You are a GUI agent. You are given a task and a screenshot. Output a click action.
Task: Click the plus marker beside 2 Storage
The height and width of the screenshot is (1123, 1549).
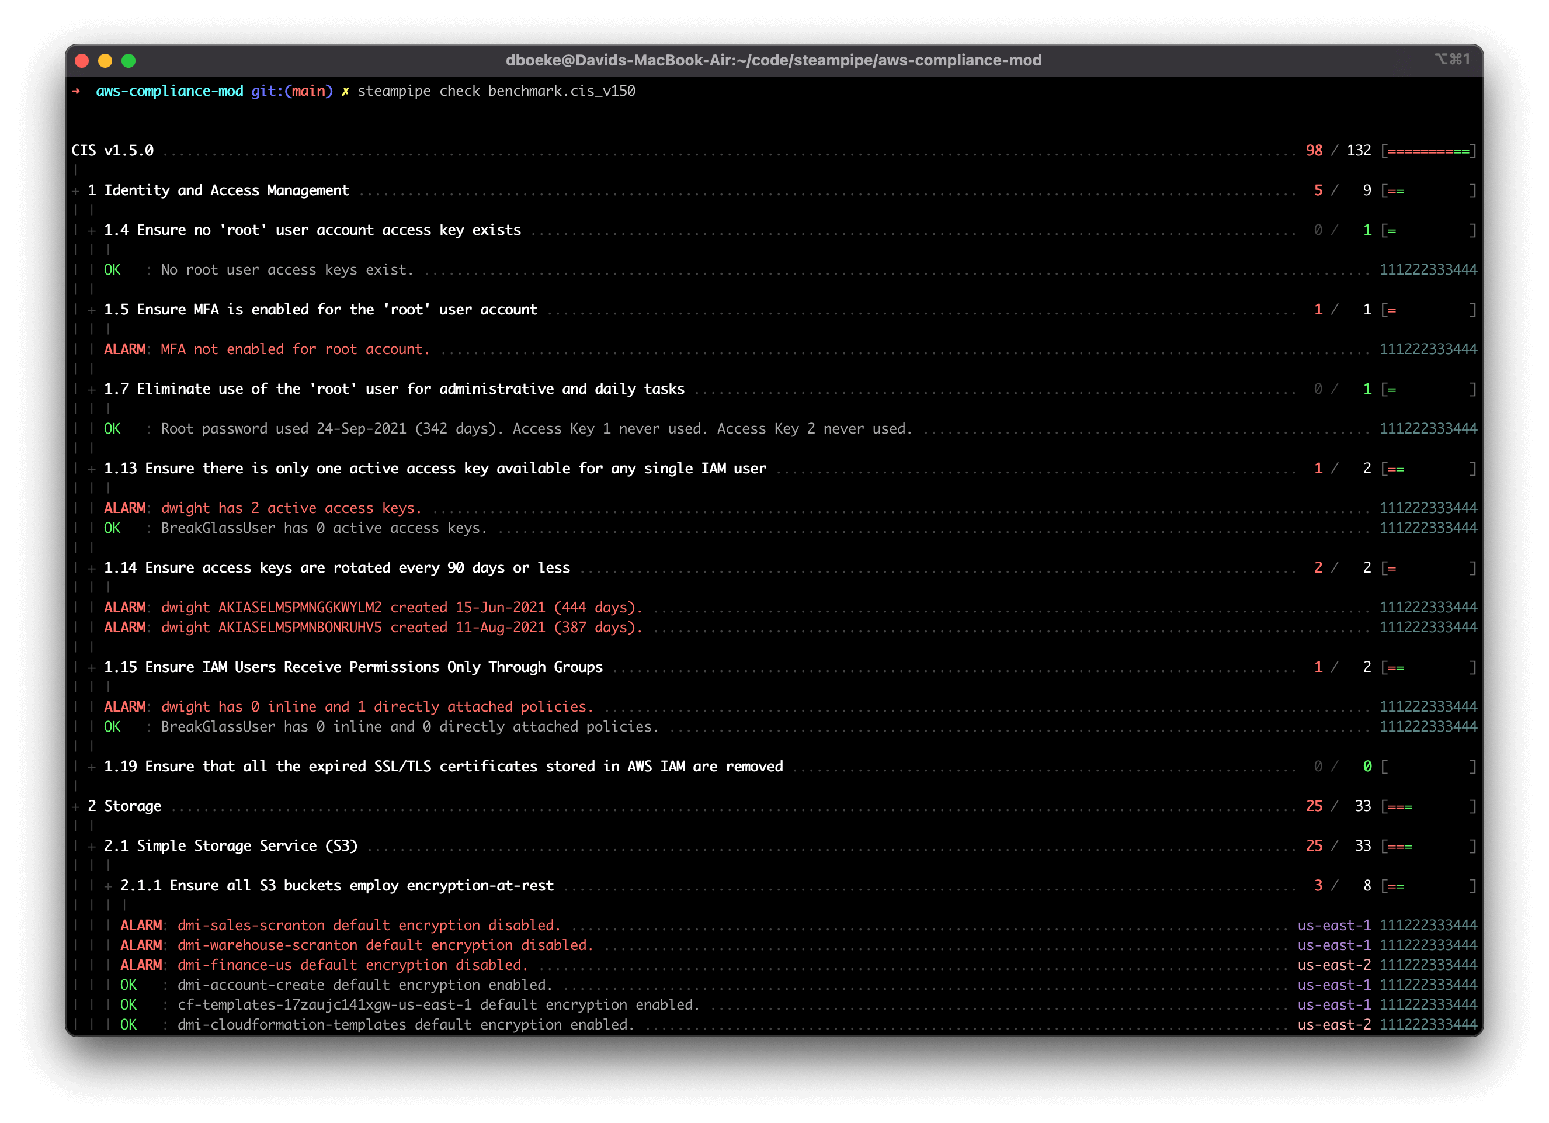coord(76,807)
